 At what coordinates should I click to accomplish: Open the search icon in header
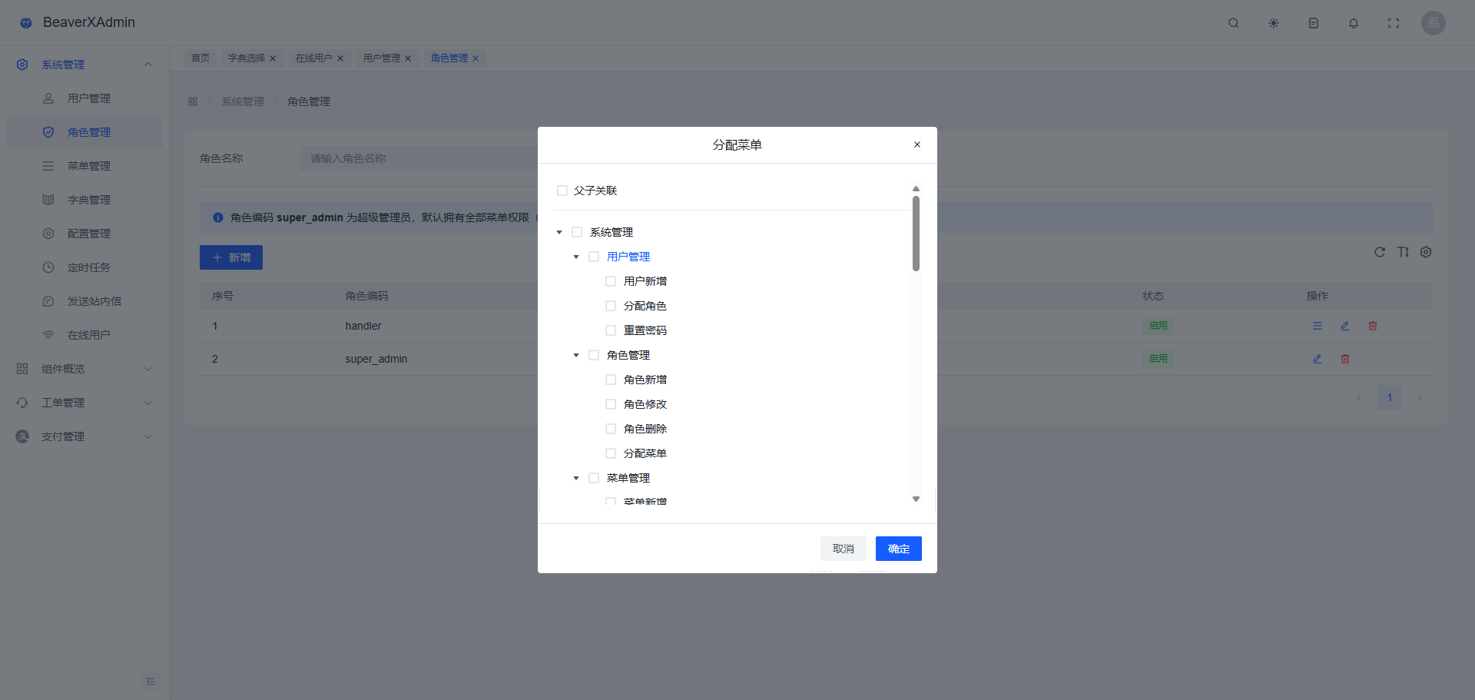(1234, 23)
